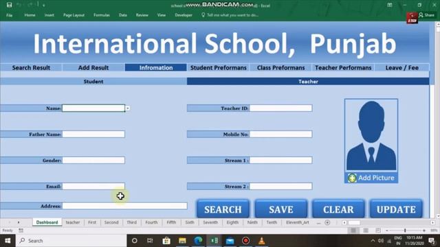Screen dimensions: 440x247
Task: Open the Leave / Fee section
Action: pos(401,68)
